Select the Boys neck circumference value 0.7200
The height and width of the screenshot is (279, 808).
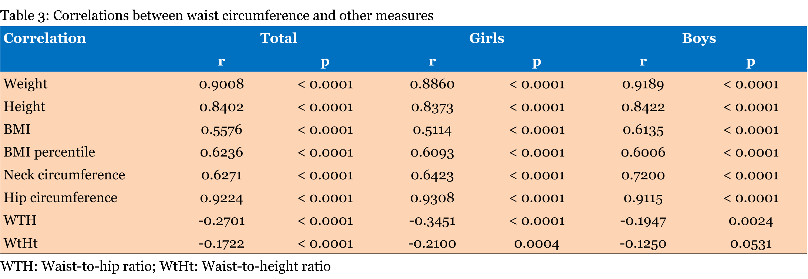(x=643, y=175)
